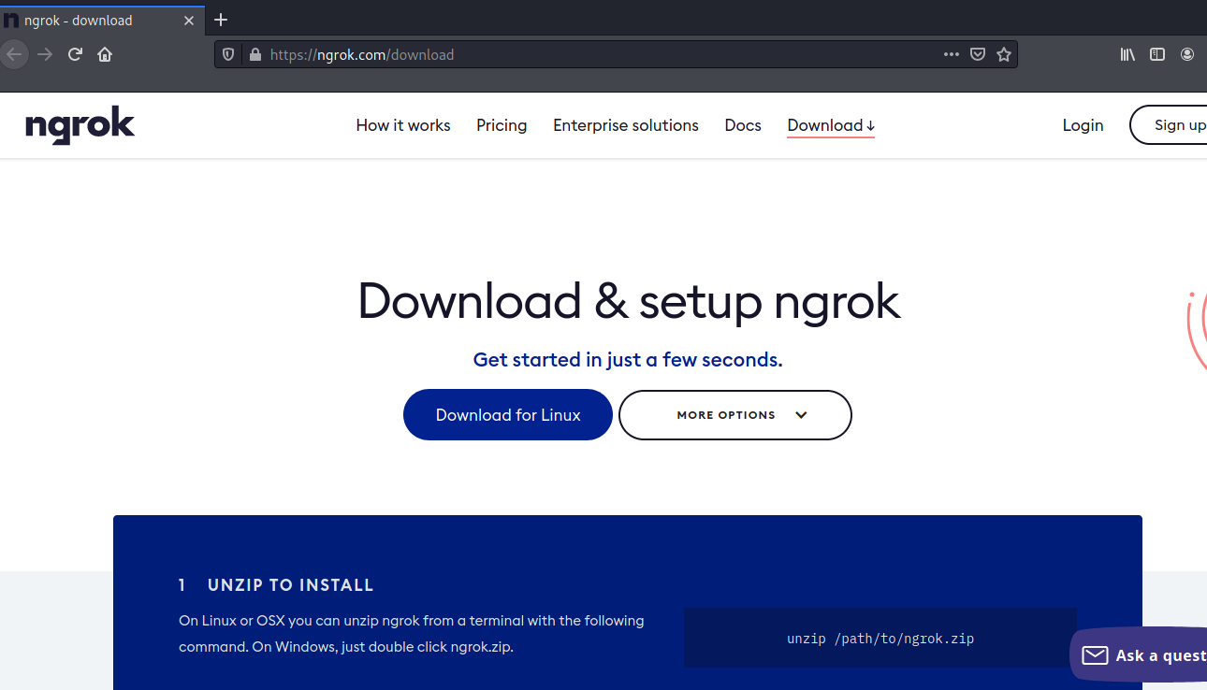Viewport: 1207px width, 690px height.
Task: Reload the page
Action: pos(74,54)
